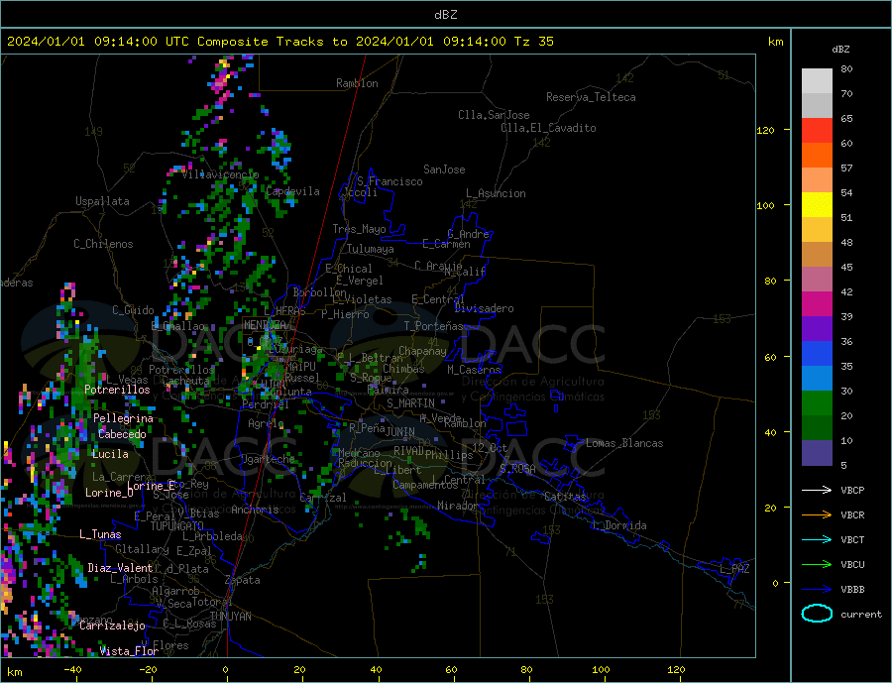The width and height of the screenshot is (892, 683).
Task: Click the 'Villavicencio' place label
Action: coord(220,174)
